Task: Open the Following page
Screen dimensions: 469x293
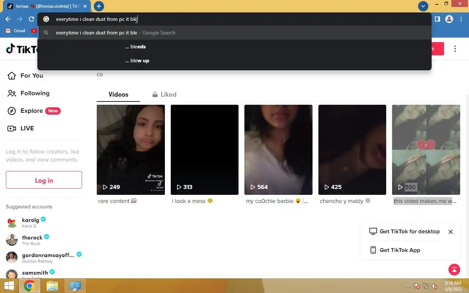Action: click(x=28, y=93)
